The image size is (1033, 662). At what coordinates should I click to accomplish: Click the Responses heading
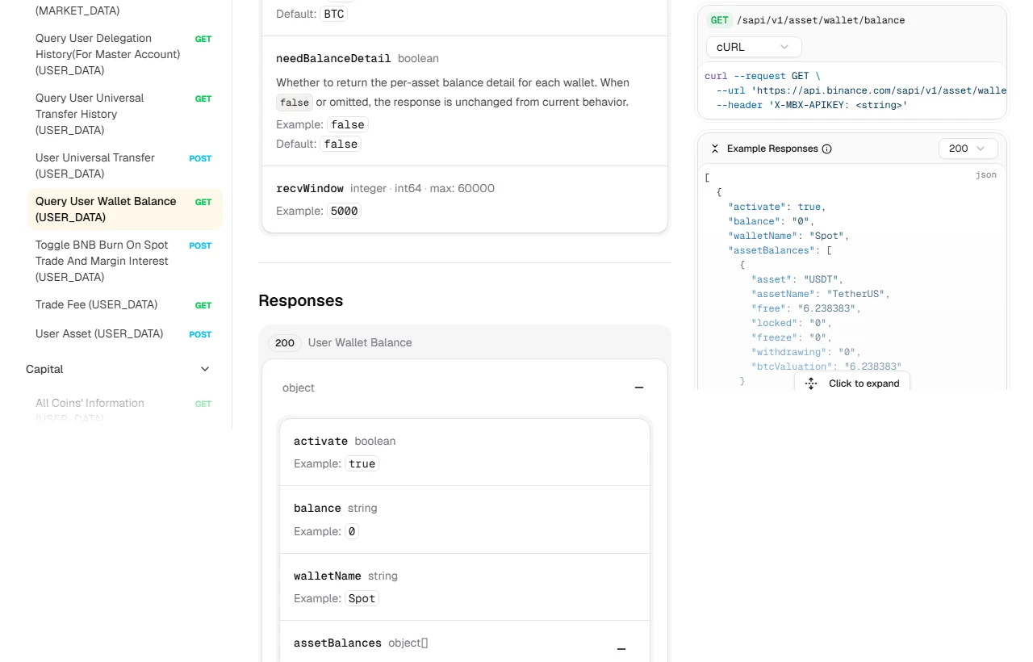(300, 300)
